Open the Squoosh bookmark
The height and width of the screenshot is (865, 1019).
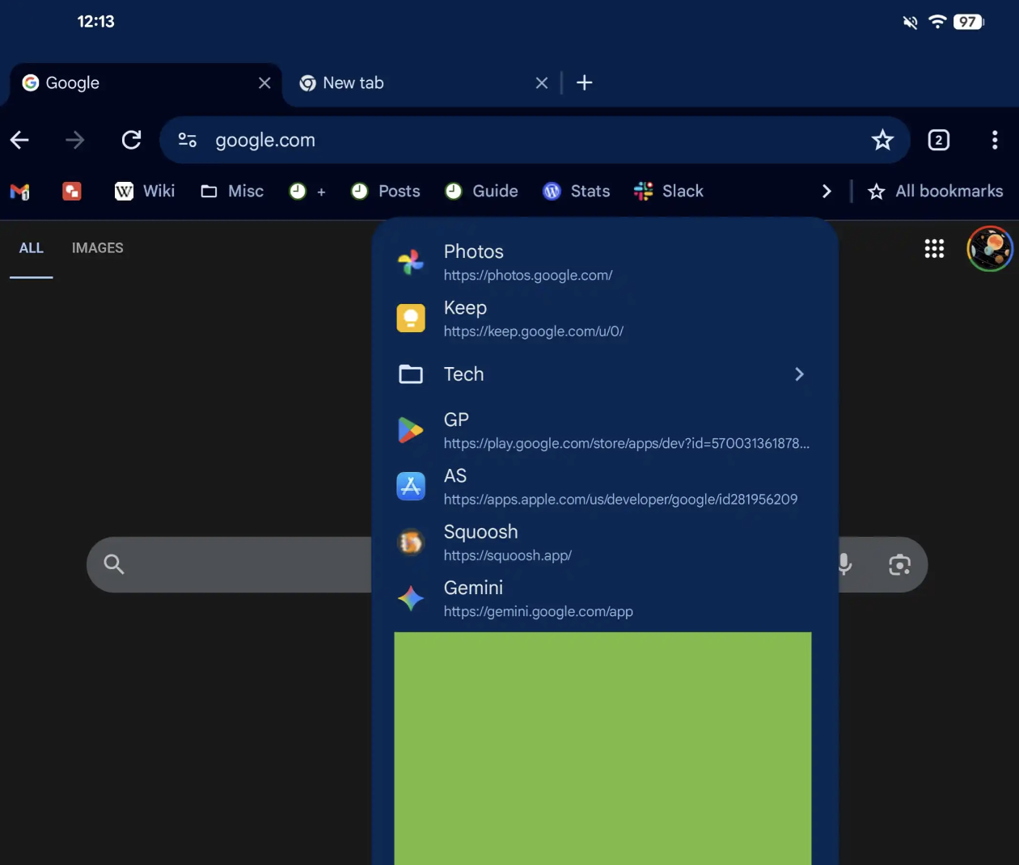point(604,542)
